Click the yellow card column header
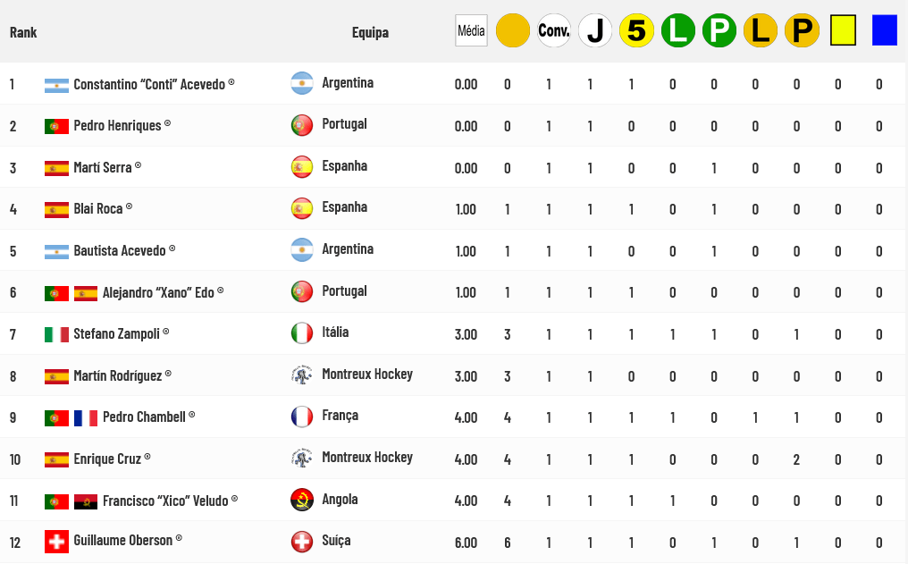The height and width of the screenshot is (564, 908). [843, 30]
